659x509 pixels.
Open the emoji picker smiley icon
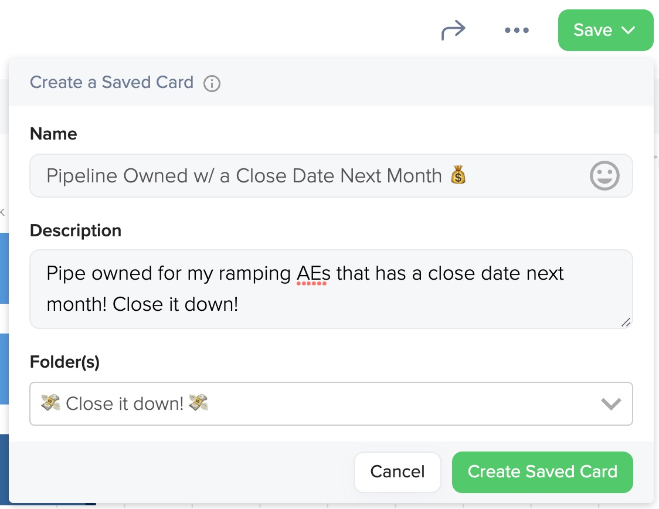point(604,176)
